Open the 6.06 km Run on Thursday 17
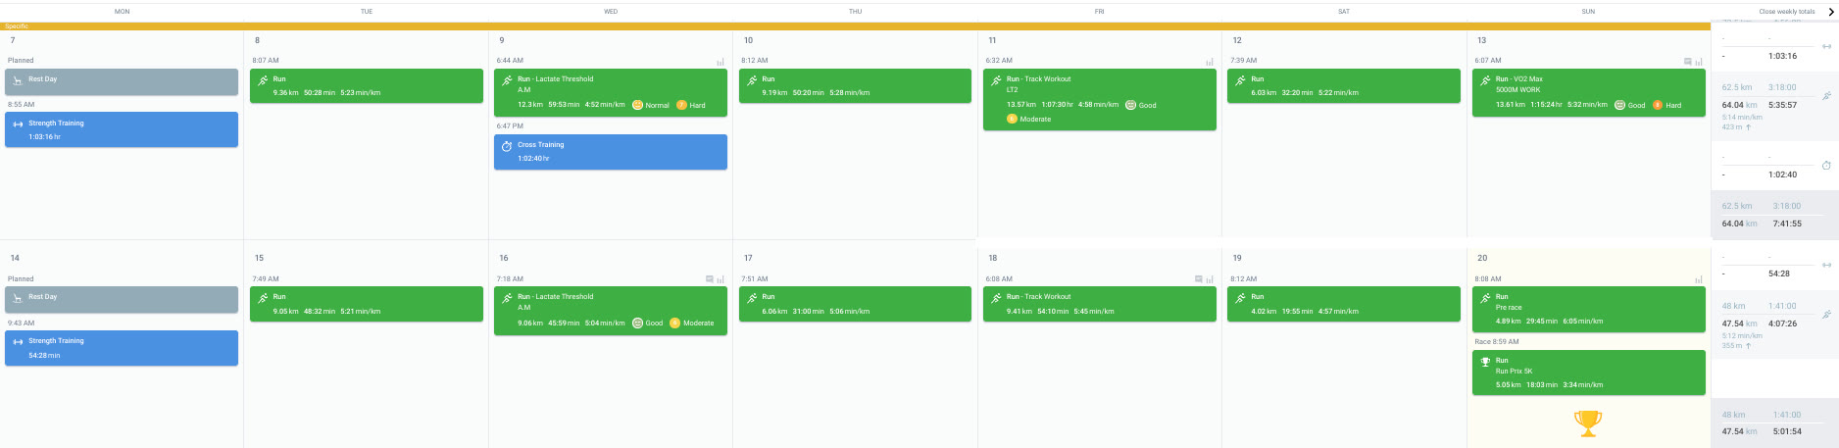 tap(855, 304)
